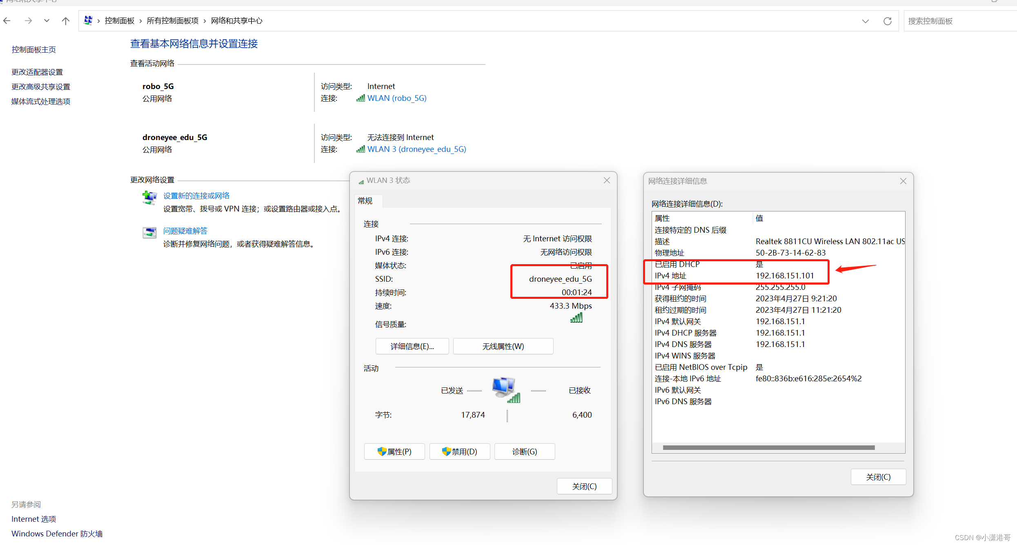1017x545 pixels.
Task: Open 更改适配器设置 link
Action: point(37,72)
